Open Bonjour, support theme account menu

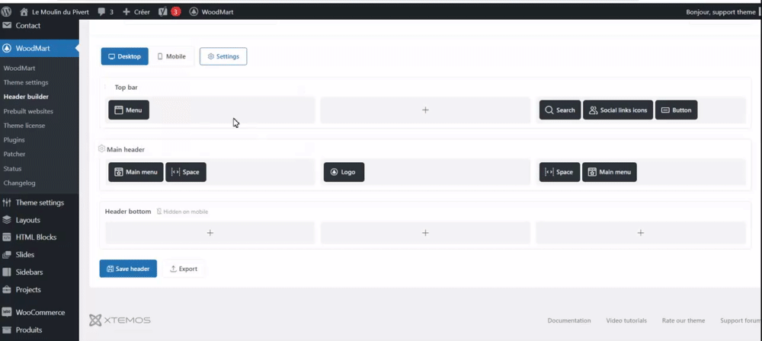tap(722, 11)
